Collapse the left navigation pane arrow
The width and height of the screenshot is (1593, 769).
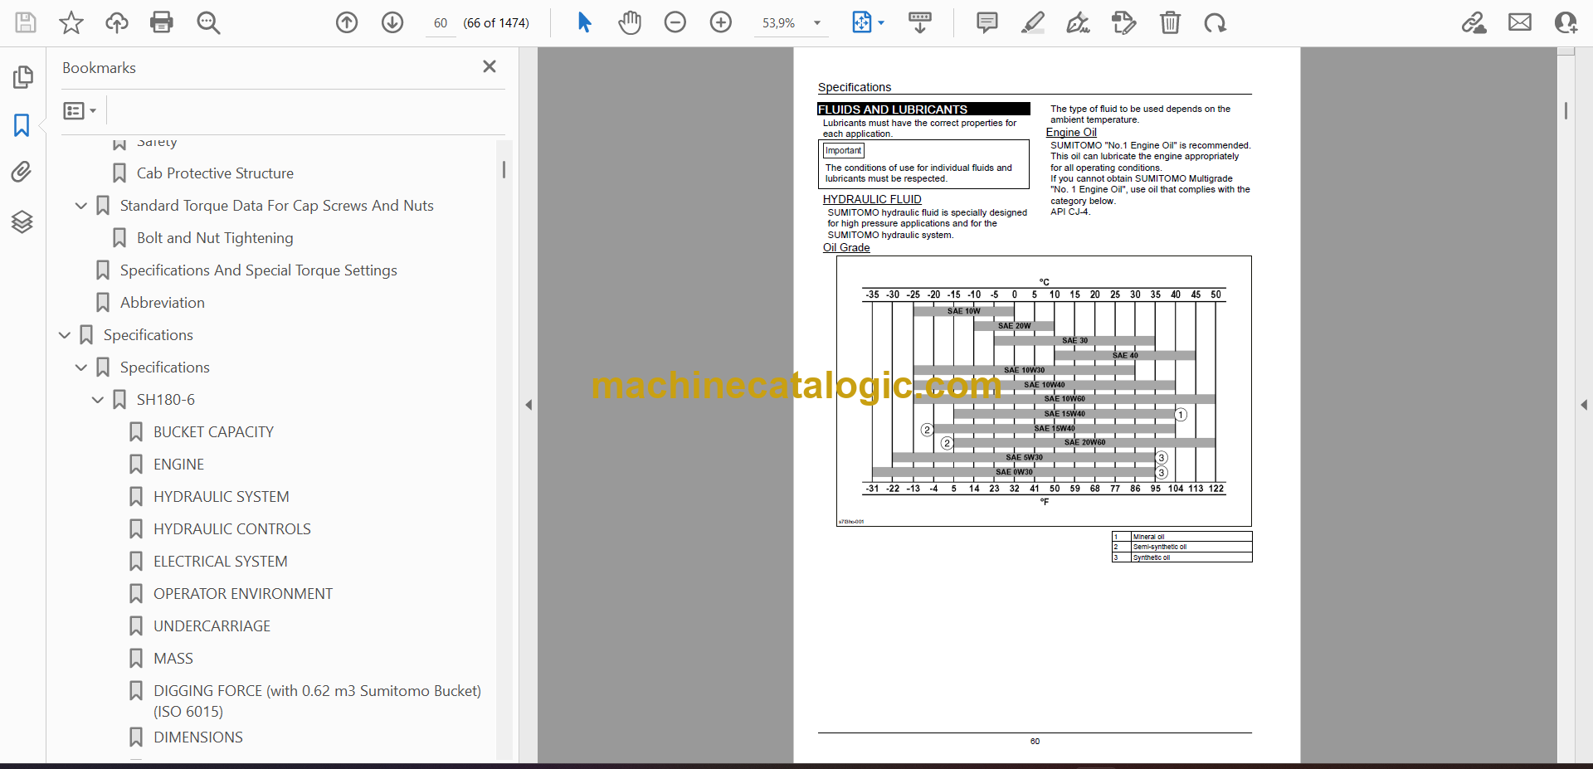[x=529, y=405]
